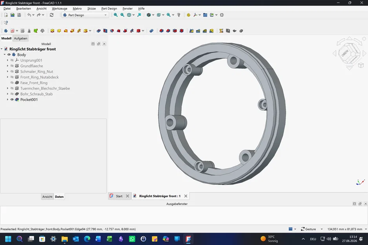This screenshot has height=245, width=368.
Task: Redo the last undone action
Action: tap(39, 15)
